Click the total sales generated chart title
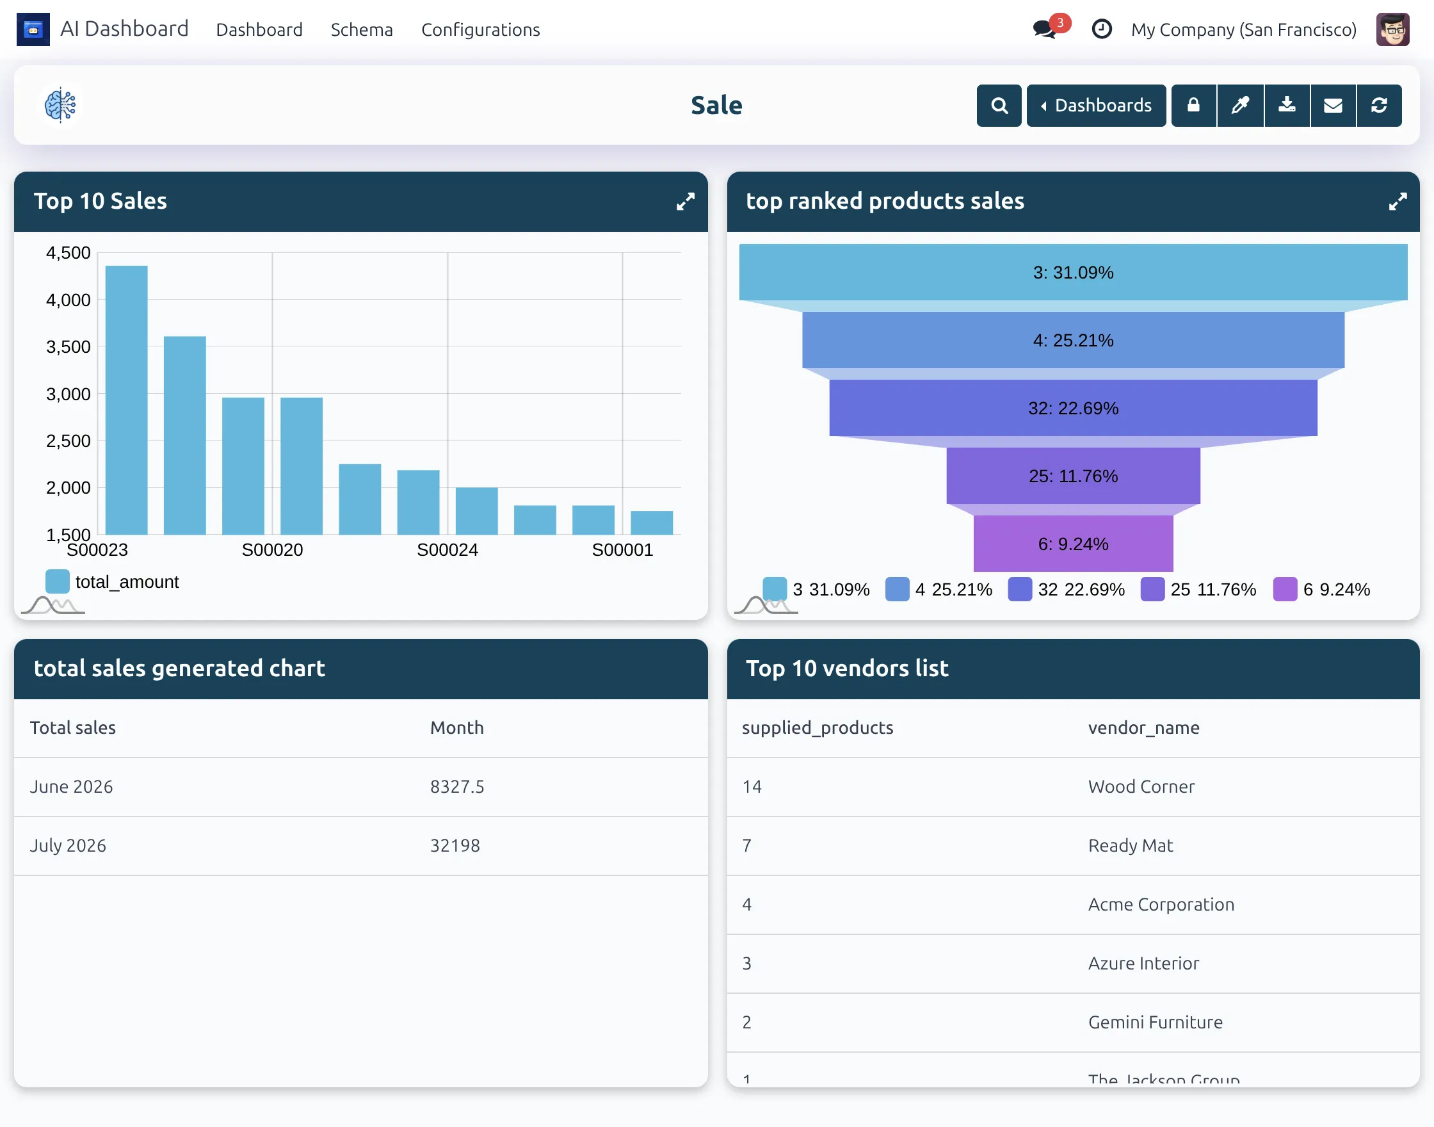The height and width of the screenshot is (1127, 1434). click(179, 669)
